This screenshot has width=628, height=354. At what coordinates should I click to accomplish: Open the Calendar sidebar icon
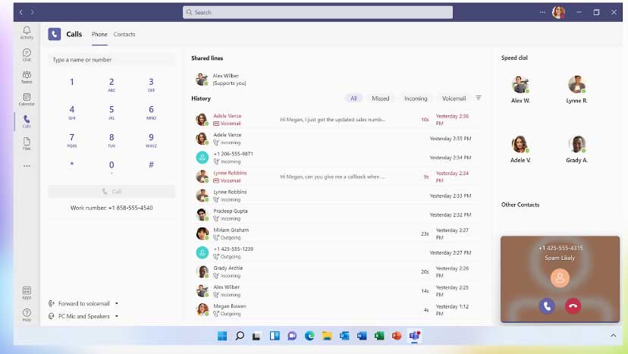pos(27,99)
